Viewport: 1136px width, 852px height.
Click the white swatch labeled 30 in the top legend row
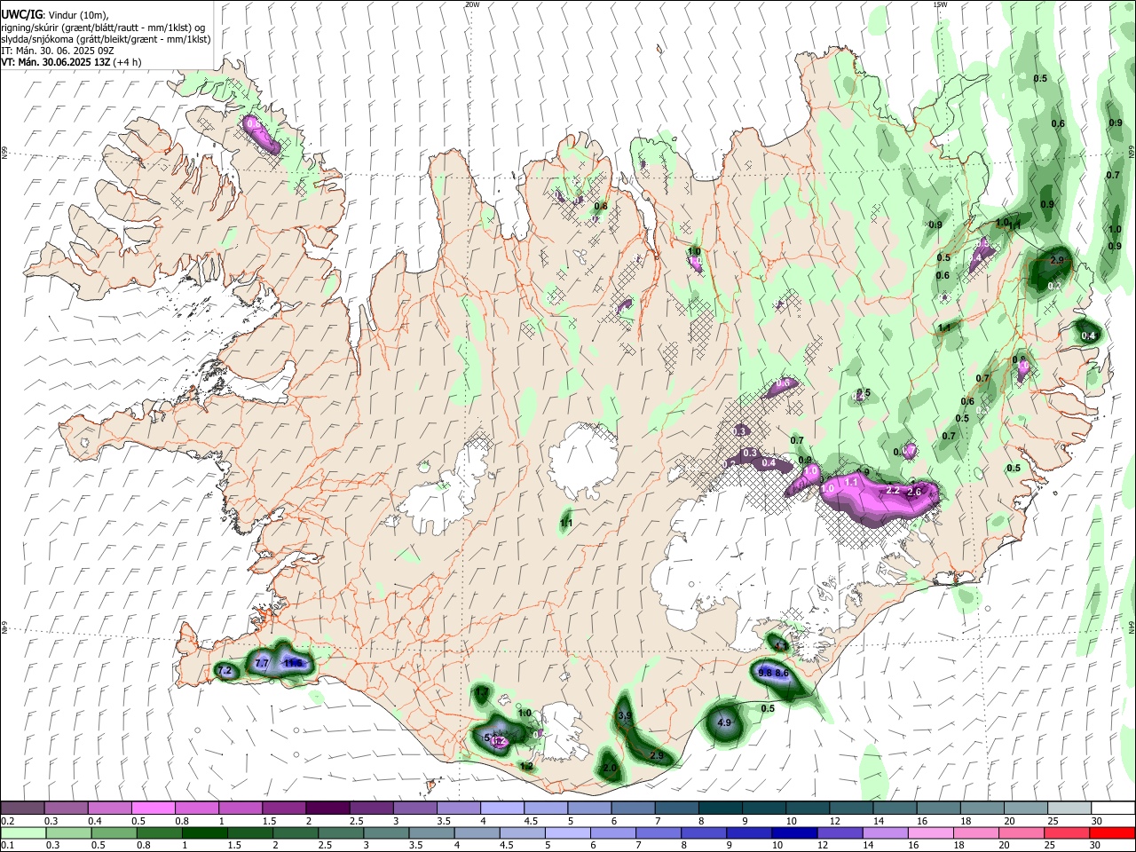tap(1111, 808)
